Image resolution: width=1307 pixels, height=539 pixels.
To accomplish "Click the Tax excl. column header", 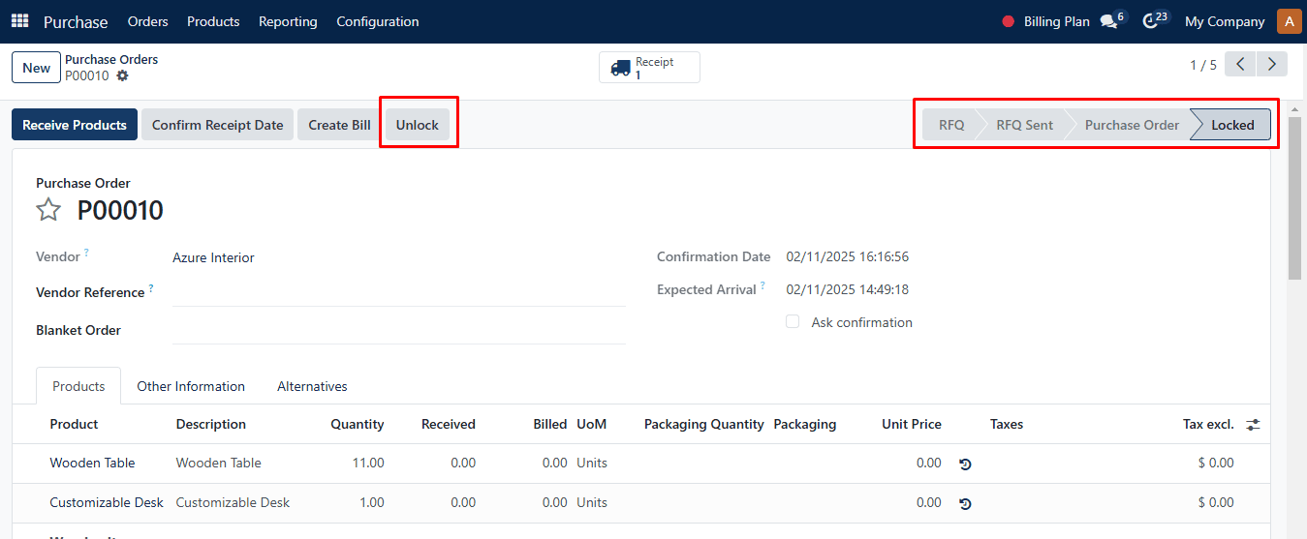I will [1208, 424].
